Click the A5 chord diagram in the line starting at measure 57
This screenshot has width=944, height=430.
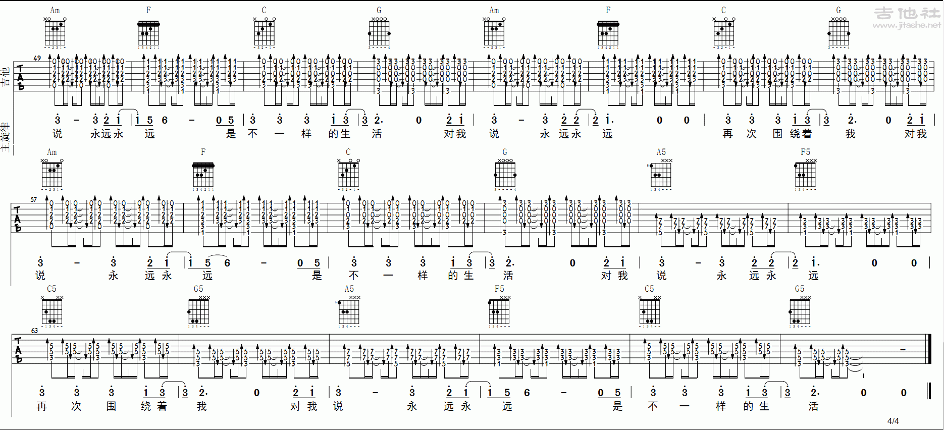660,175
